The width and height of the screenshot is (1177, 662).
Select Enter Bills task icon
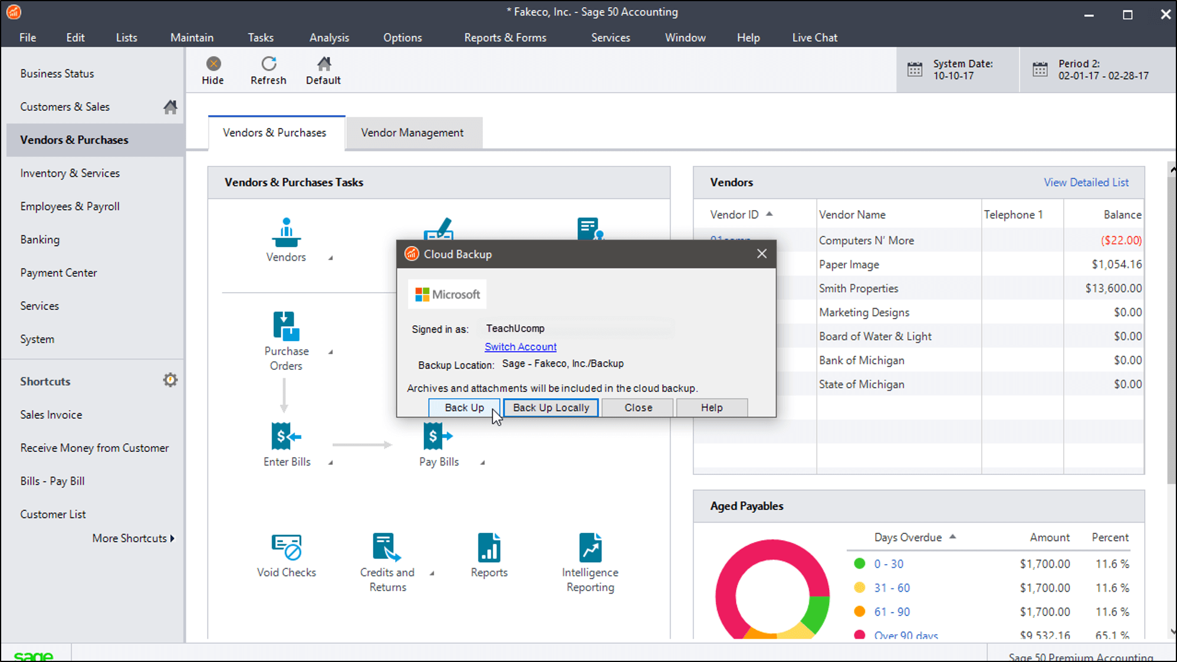pyautogui.click(x=286, y=437)
